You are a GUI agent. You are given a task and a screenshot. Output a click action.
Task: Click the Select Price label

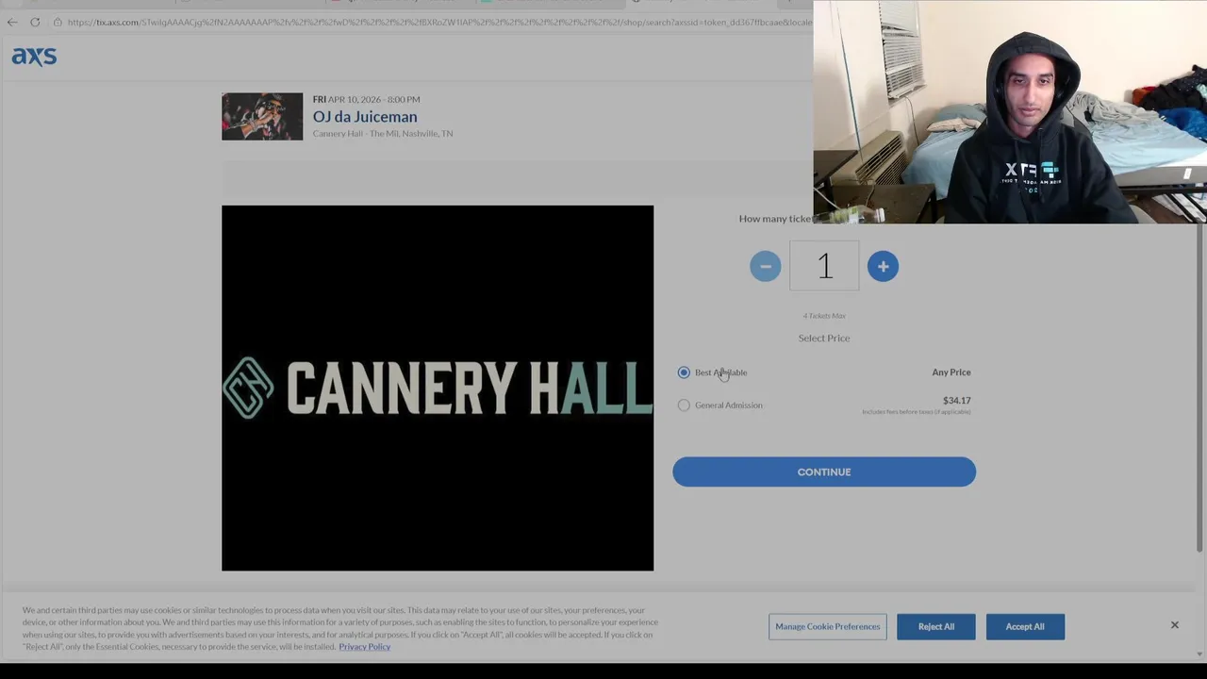tap(824, 338)
